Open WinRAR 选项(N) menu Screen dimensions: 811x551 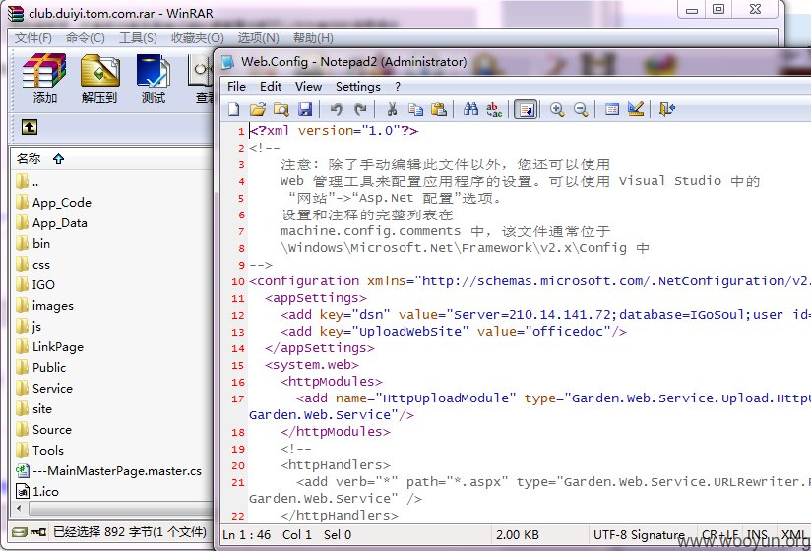[x=258, y=38]
